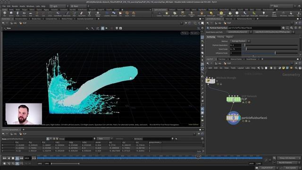
Task: Adjust the Influence Scale slider handle
Action: (x=275, y=53)
